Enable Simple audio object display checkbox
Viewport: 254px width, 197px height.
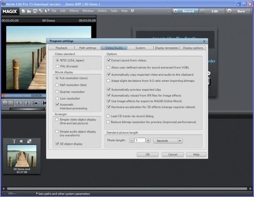click(57, 131)
